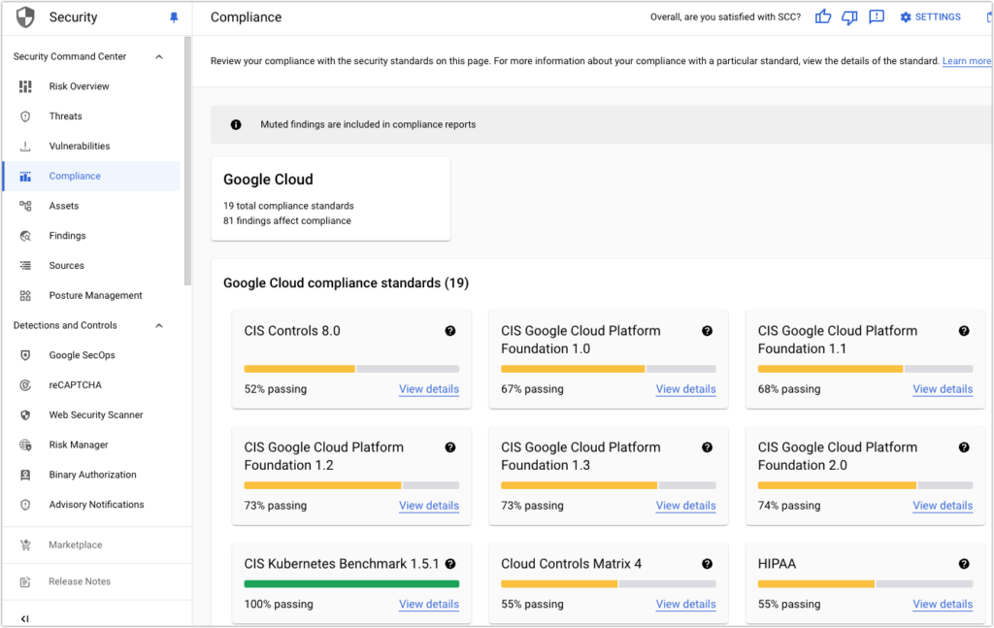Show help for CIS Foundation 1.3
Image resolution: width=994 pixels, height=628 pixels.
707,447
